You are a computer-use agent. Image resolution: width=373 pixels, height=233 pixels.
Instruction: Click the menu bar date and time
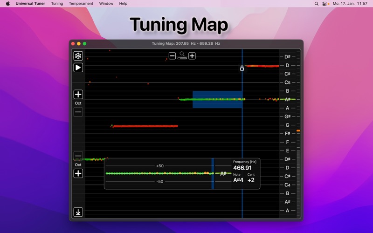(350, 4)
